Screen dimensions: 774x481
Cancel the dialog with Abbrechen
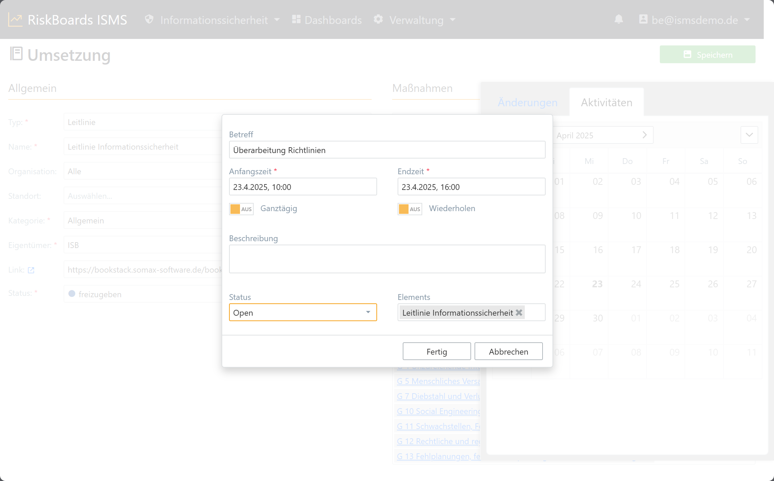(509, 352)
